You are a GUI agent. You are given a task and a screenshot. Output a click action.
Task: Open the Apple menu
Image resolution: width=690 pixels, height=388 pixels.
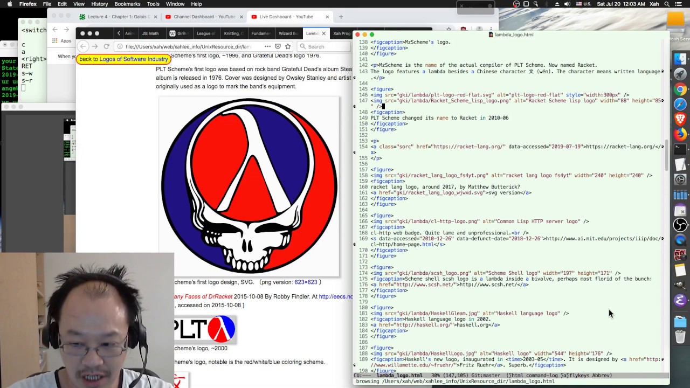click(9, 4)
